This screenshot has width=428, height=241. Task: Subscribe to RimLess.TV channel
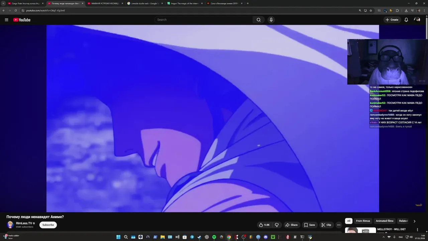48,225
